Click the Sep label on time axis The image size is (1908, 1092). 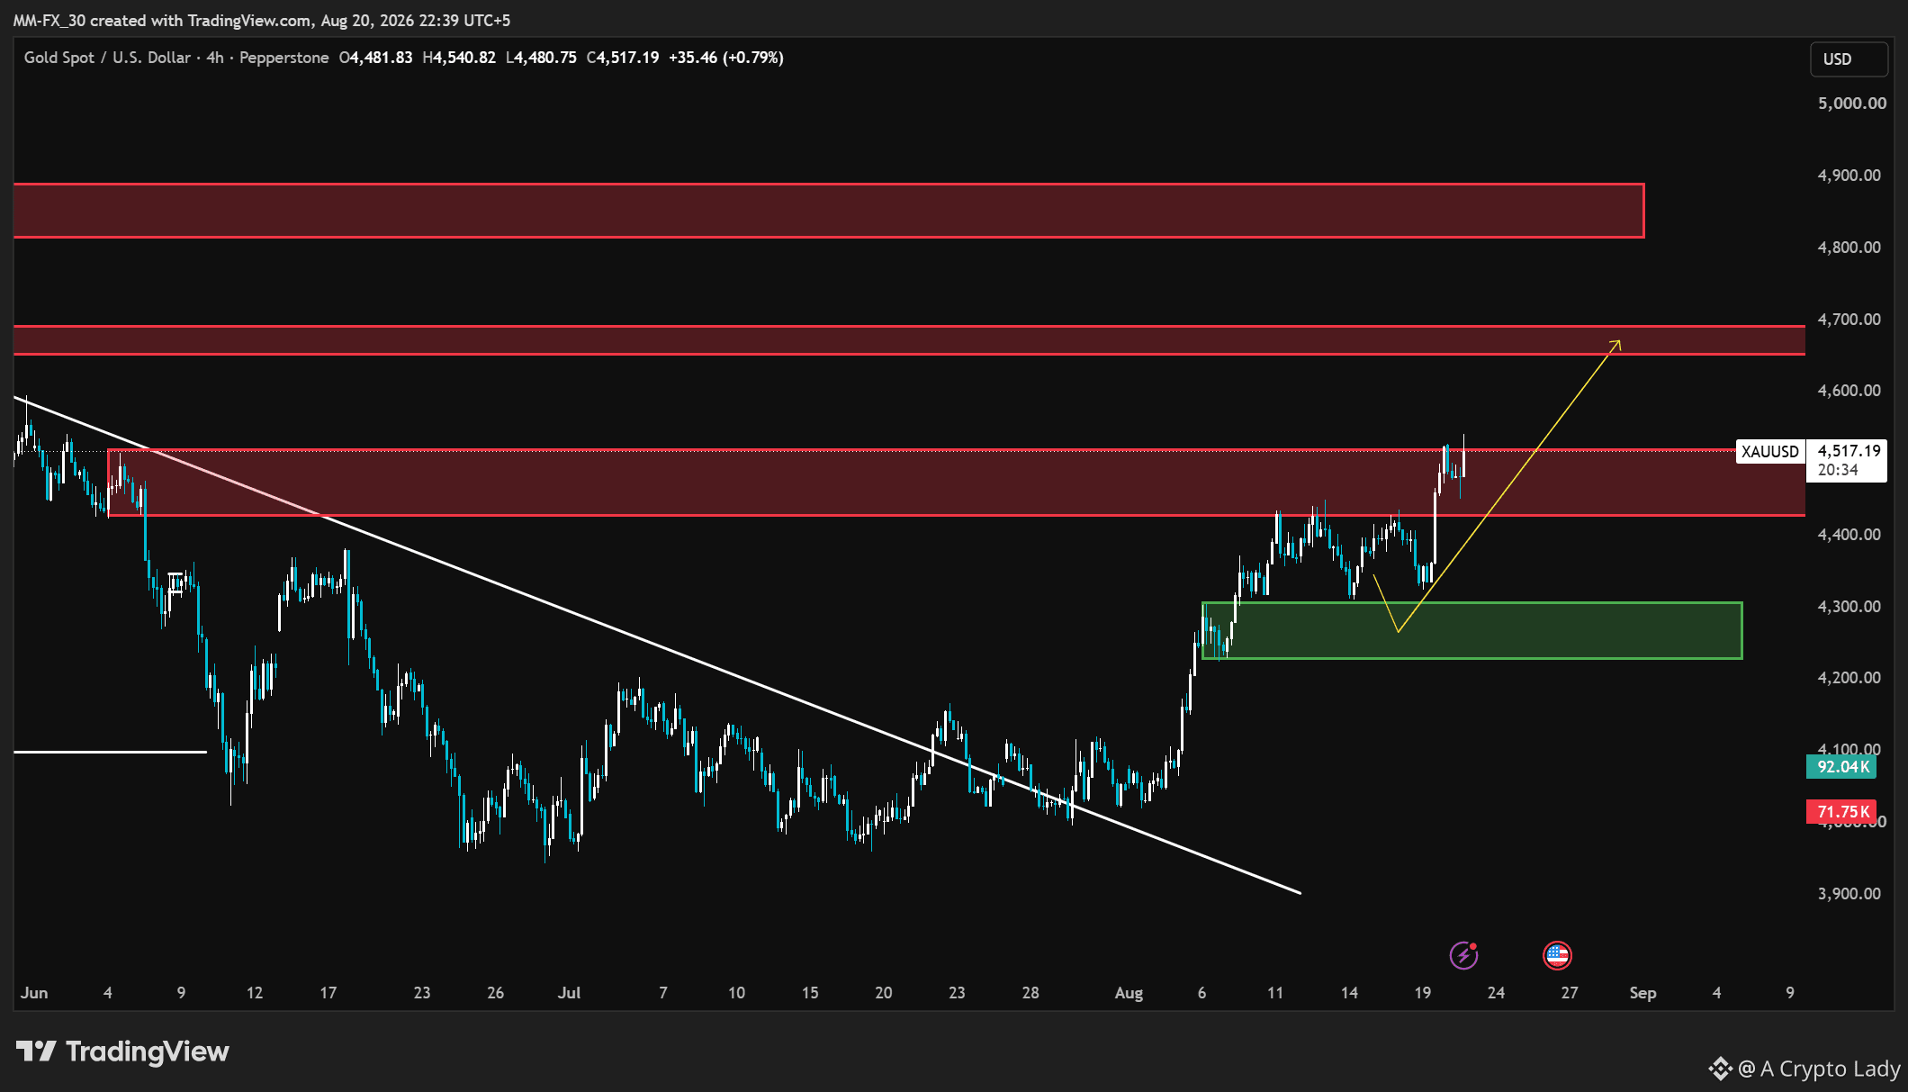pyautogui.click(x=1642, y=993)
